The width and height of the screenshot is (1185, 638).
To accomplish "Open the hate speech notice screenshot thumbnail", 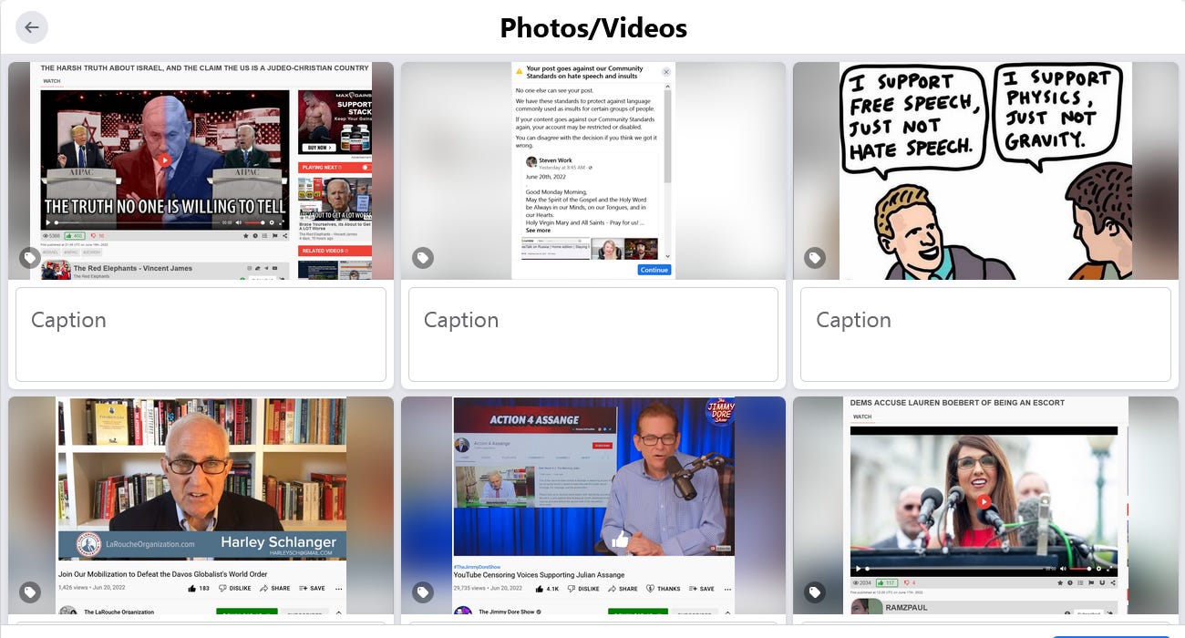I will click(x=593, y=170).
